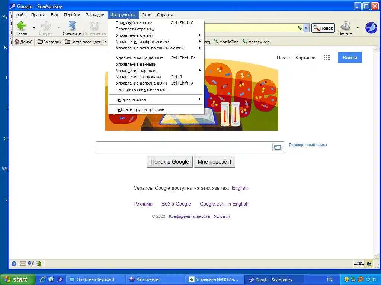Click the EN language indicator

point(330,279)
